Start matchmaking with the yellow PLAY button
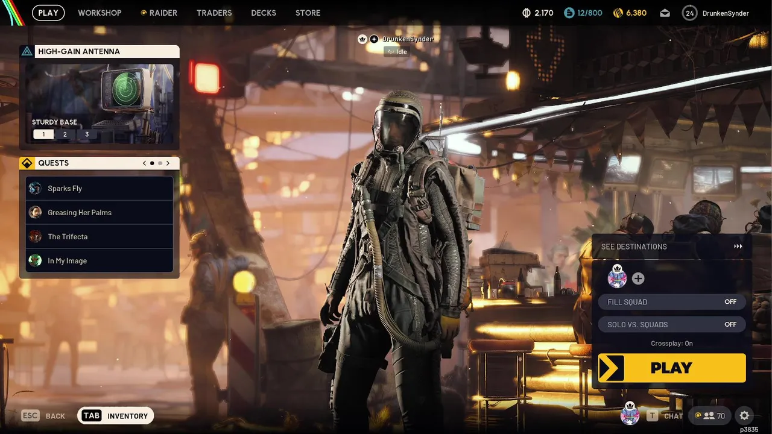The image size is (772, 434). [672, 368]
